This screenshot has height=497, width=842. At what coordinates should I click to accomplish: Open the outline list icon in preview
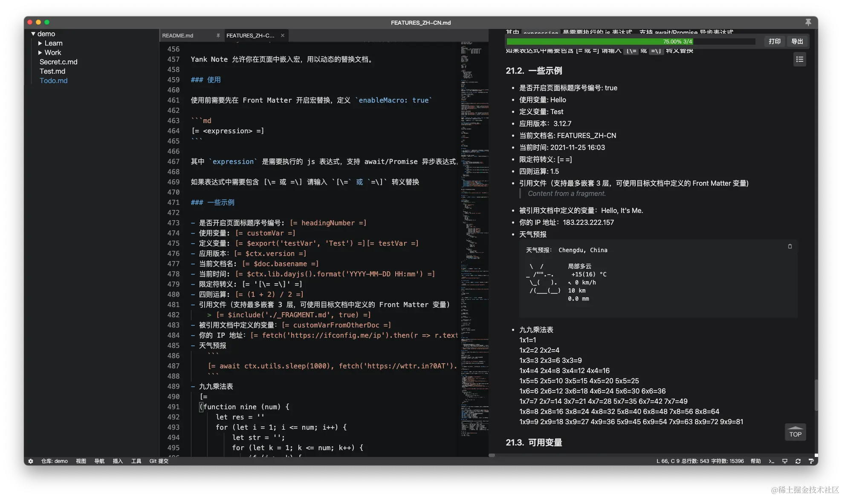click(800, 60)
